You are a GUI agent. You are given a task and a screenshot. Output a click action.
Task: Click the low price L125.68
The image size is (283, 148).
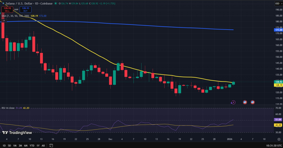click(83, 3)
